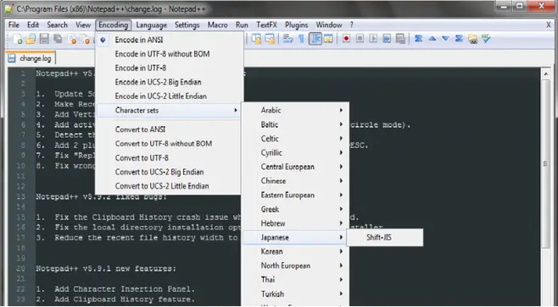Viewport: 558px width, 307px height.
Task: Click line 20 text Notepad++ v5.9.1 new features
Action: 106,269
